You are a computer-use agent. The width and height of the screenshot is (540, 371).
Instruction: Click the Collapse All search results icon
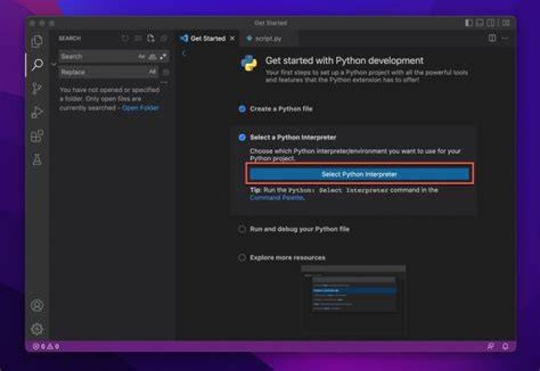click(x=164, y=38)
